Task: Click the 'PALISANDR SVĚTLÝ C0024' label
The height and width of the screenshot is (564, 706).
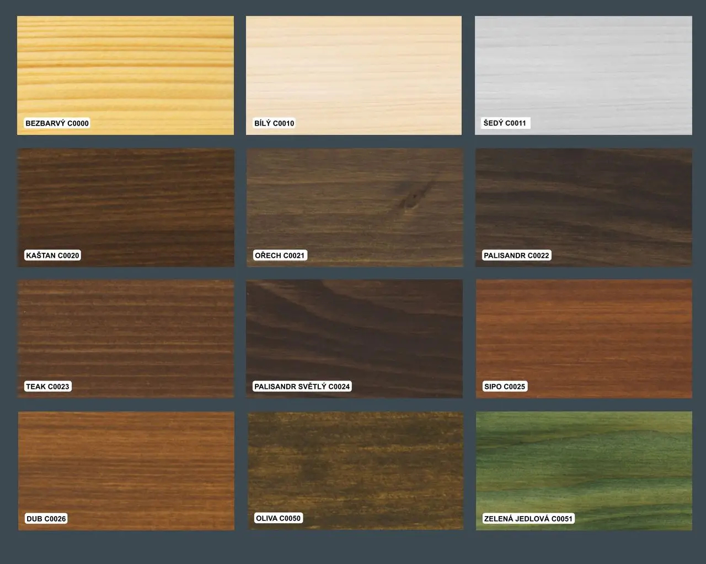Action: point(302,387)
